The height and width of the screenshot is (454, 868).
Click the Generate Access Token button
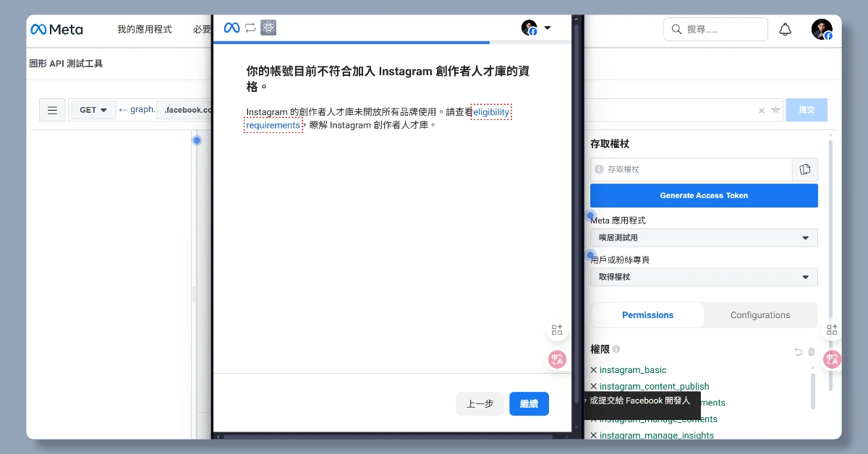(x=704, y=196)
